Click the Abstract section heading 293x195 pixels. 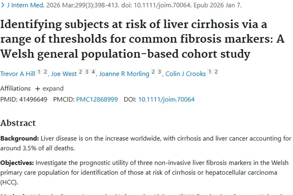[18, 123]
